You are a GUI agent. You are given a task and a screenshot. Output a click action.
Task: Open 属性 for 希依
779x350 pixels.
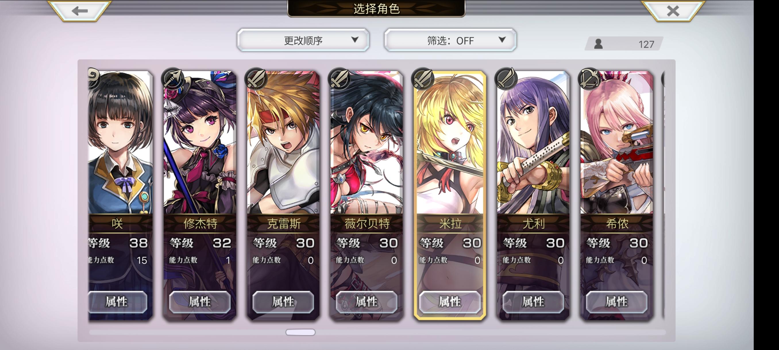point(616,302)
